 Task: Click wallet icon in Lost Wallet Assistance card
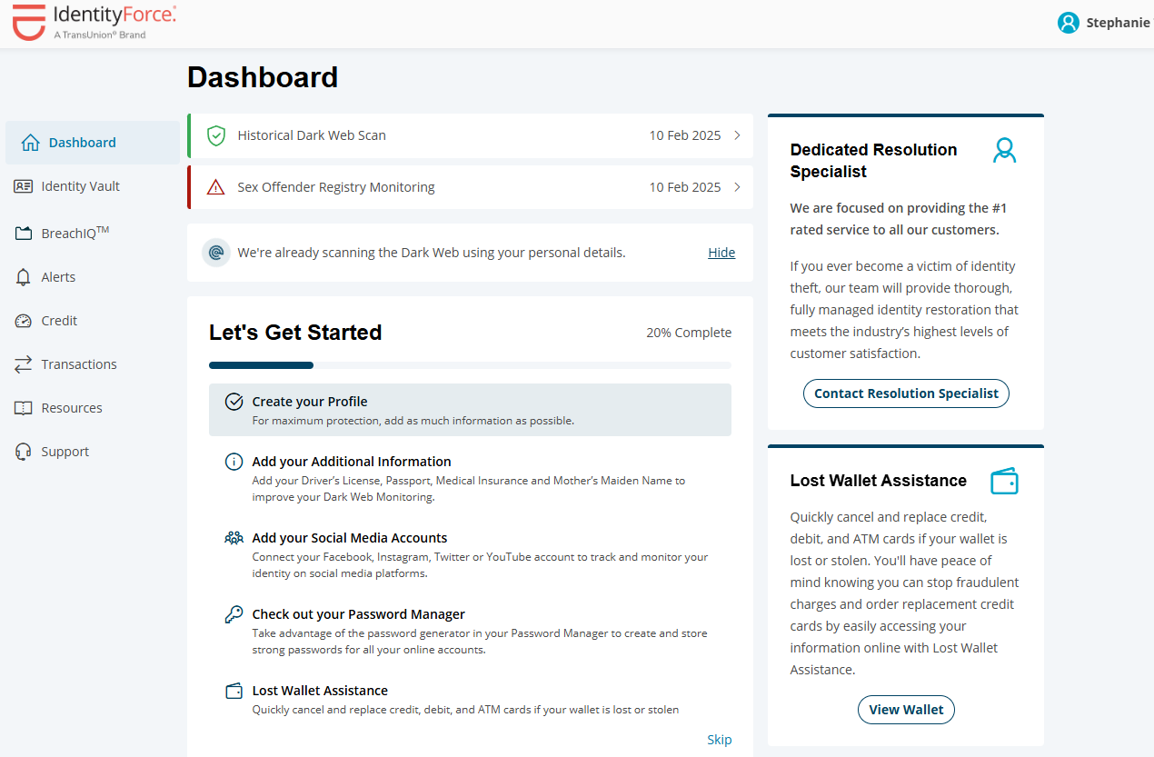[x=1004, y=481]
